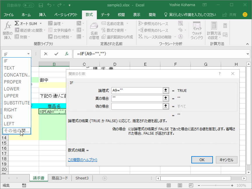Switch to Page Layout view icon
Screen dimensions: 252x189
[x=180, y=185]
